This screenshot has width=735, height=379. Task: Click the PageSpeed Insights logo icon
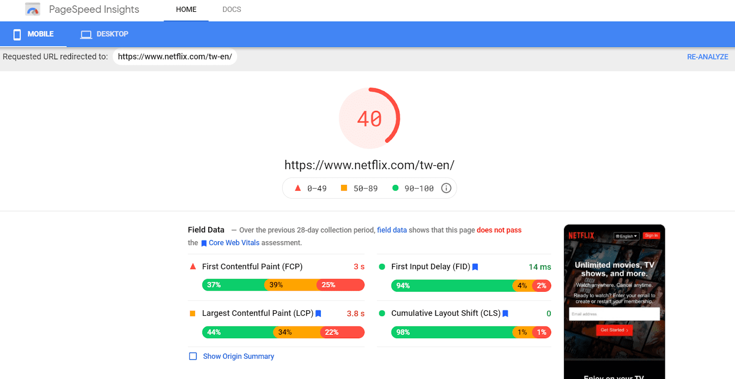tap(33, 9)
